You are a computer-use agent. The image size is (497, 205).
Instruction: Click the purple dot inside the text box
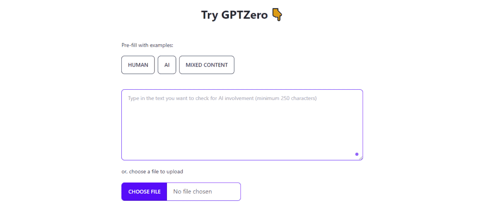pos(357,154)
